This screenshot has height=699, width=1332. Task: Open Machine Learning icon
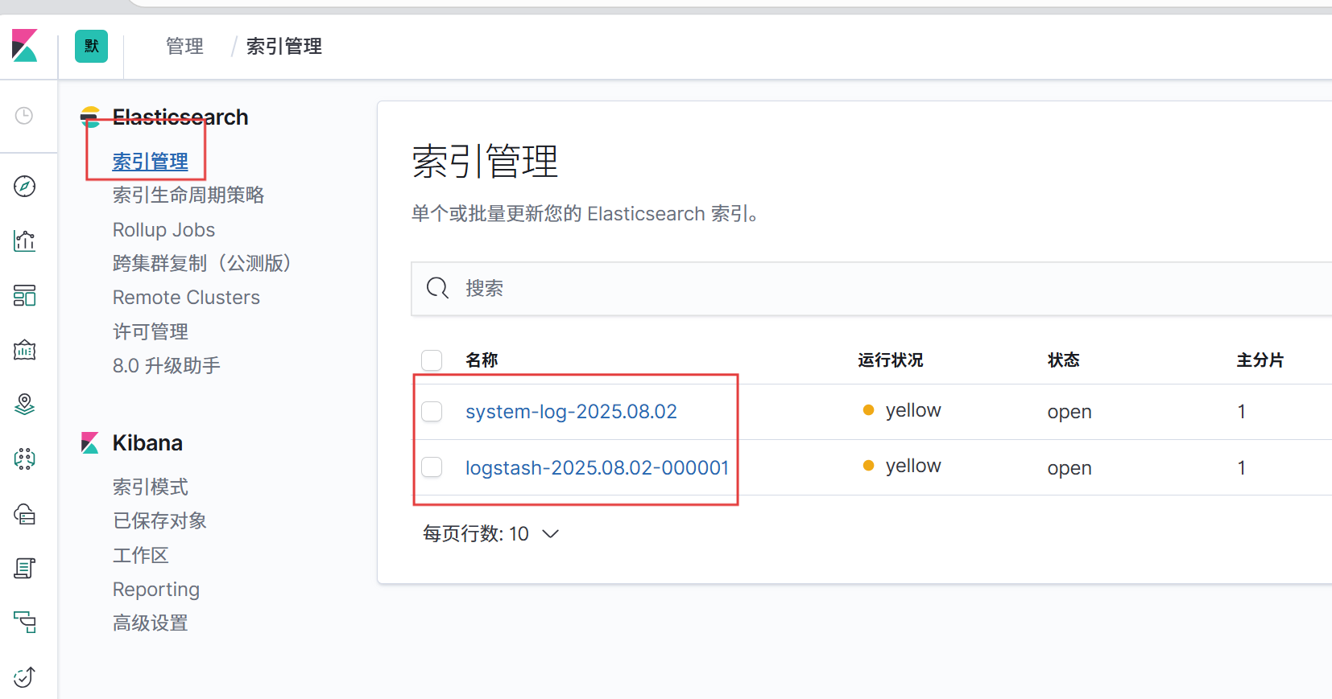pyautogui.click(x=25, y=458)
